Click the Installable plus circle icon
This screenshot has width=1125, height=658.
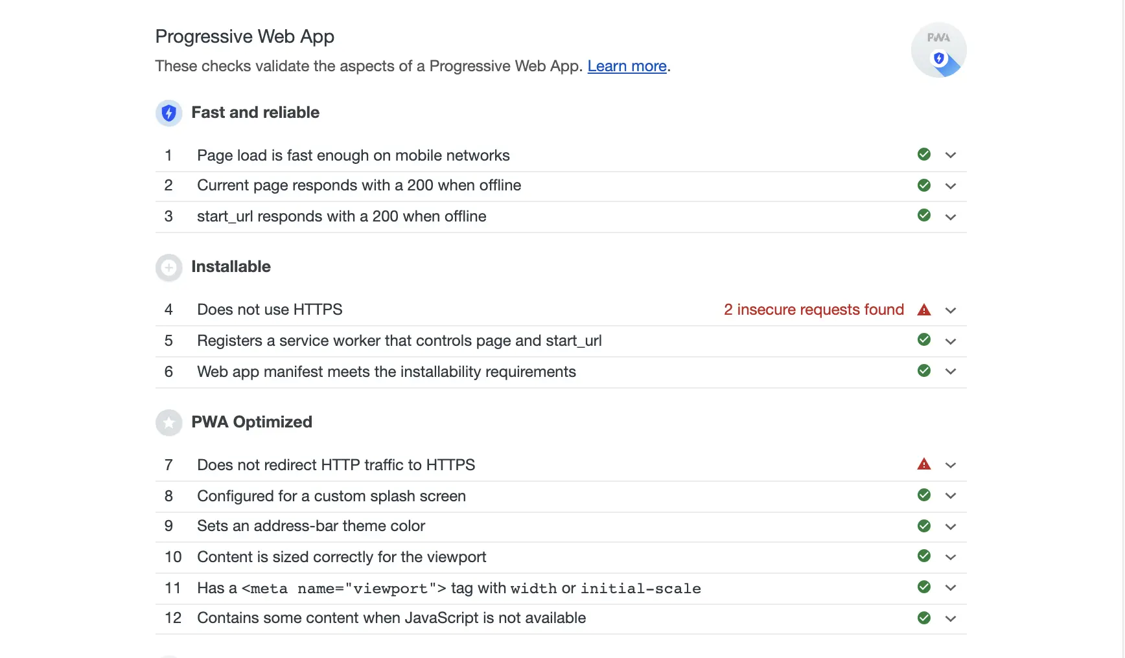(168, 267)
